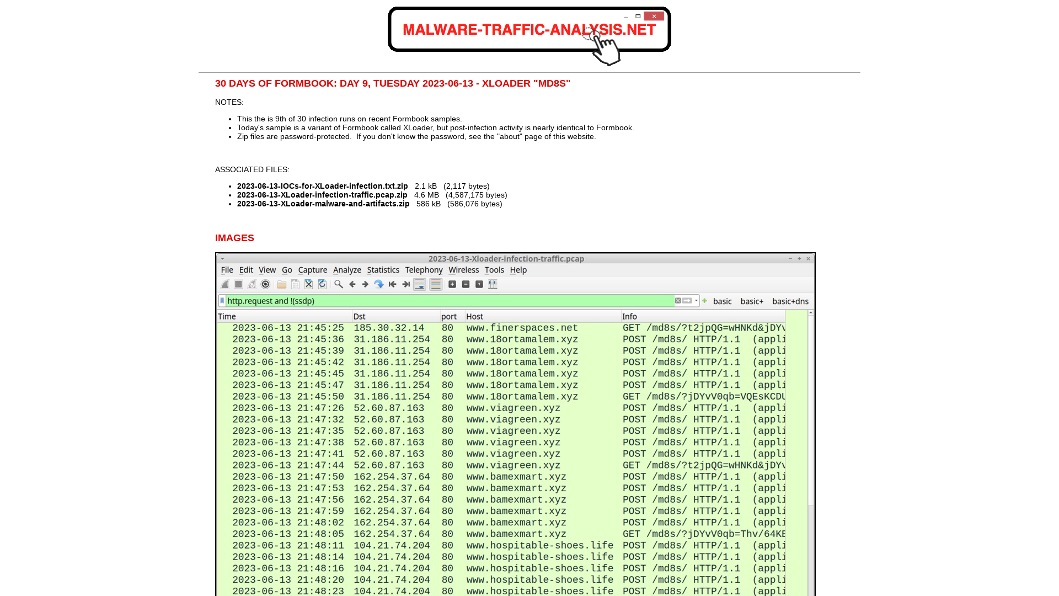The width and height of the screenshot is (1059, 596).
Task: Open capture options gear icon
Action: tap(265, 284)
